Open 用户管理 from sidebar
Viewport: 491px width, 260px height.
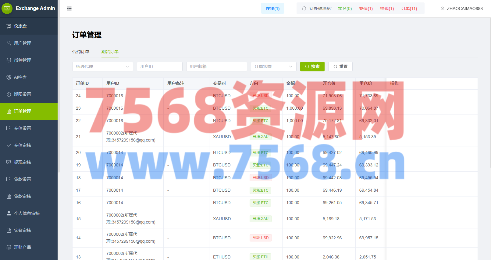click(22, 43)
